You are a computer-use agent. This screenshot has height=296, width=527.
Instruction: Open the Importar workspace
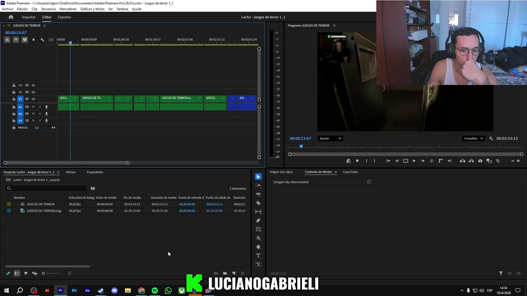(x=29, y=17)
